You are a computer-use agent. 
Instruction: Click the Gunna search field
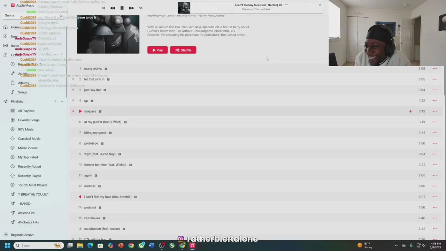pos(33,15)
